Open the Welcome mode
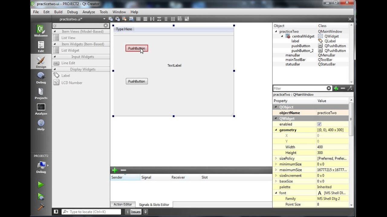Image resolution: width=387 pixels, height=217 pixels. [x=41, y=31]
